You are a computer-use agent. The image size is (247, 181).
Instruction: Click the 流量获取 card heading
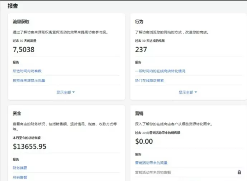click(x=21, y=22)
